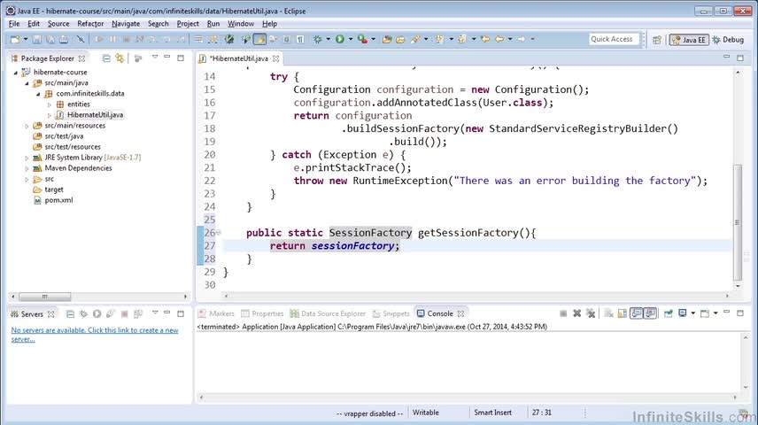This screenshot has height=425, width=758.
Task: Click the green Run button
Action: 340,39
